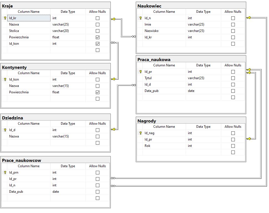Uncheck Allow Nulls for Powierzchnia in Kraje
This screenshot has height=213, width=269.
(x=97, y=37)
